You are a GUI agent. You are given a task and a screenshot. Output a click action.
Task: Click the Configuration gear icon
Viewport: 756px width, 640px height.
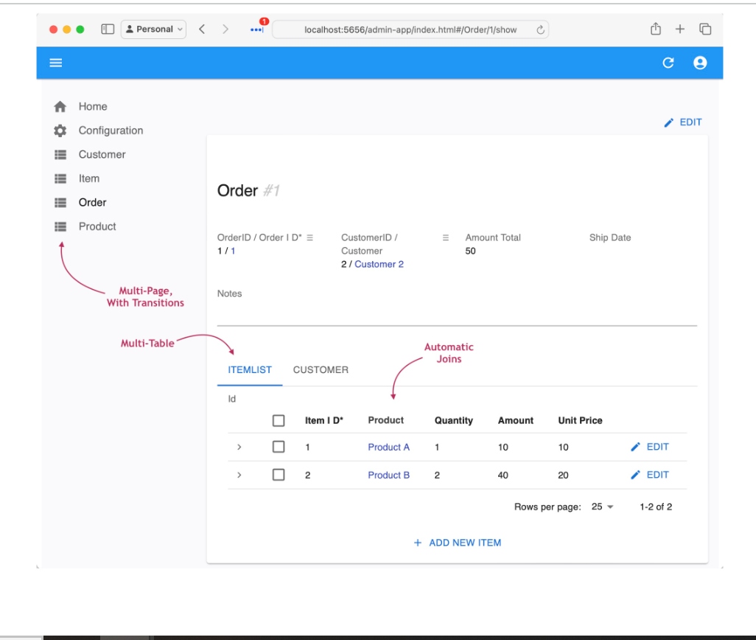(60, 131)
